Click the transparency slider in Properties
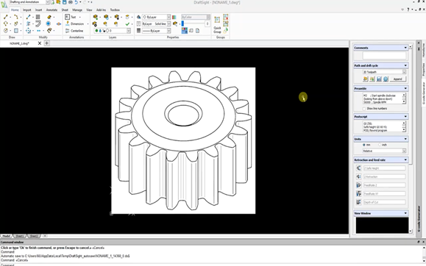 pos(194,24)
